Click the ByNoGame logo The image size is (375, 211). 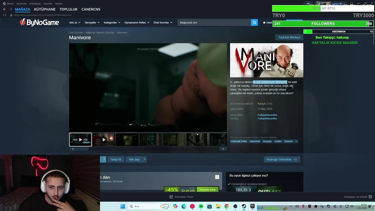[x=39, y=22]
